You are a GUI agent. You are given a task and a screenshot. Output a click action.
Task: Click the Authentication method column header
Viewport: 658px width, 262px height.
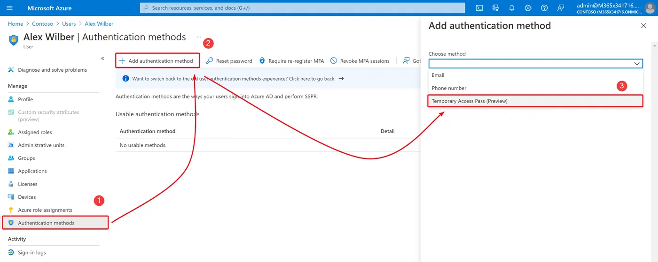click(148, 131)
